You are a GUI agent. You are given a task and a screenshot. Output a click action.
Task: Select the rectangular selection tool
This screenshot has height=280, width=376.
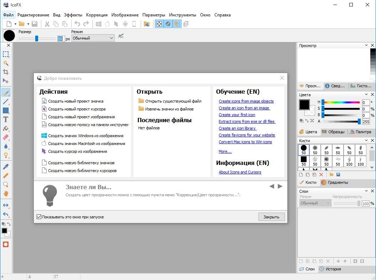pos(6,54)
